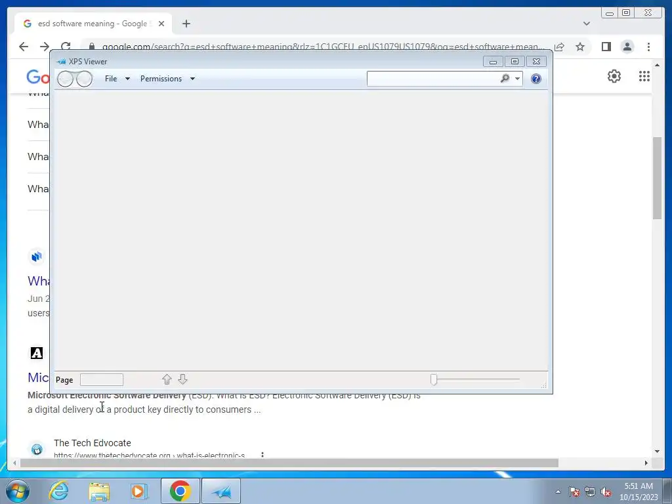The image size is (672, 504).
Task: Open the Chrome tab search chevron
Action: tap(587, 24)
